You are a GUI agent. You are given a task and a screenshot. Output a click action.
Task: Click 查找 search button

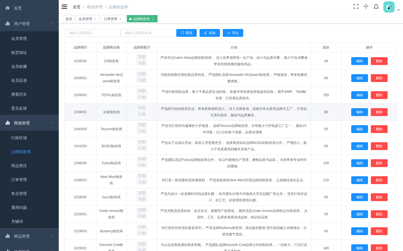tap(186, 33)
